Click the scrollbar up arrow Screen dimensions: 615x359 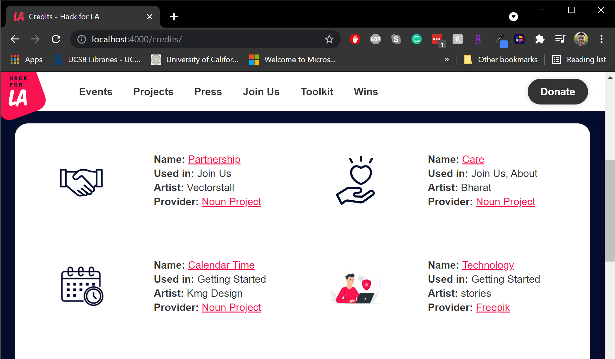coord(610,78)
